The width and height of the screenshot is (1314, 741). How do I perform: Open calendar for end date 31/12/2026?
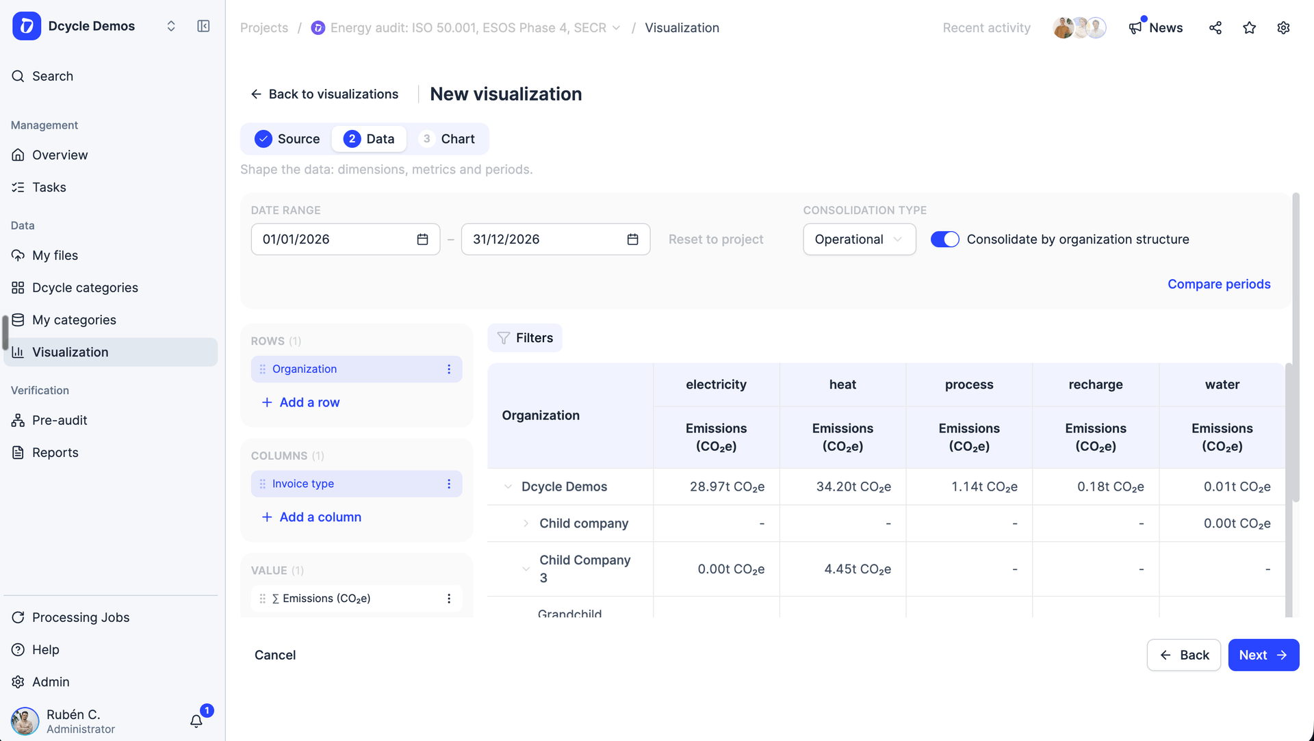tap(632, 239)
